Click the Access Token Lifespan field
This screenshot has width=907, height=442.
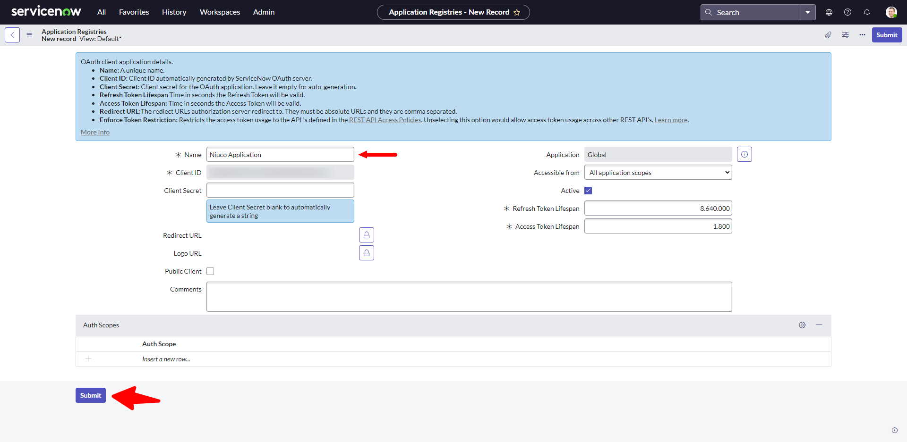pos(658,226)
